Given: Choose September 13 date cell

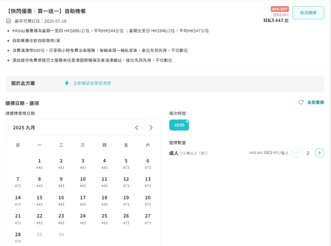Looking at the screenshot, I should pyautogui.click(x=148, y=182).
